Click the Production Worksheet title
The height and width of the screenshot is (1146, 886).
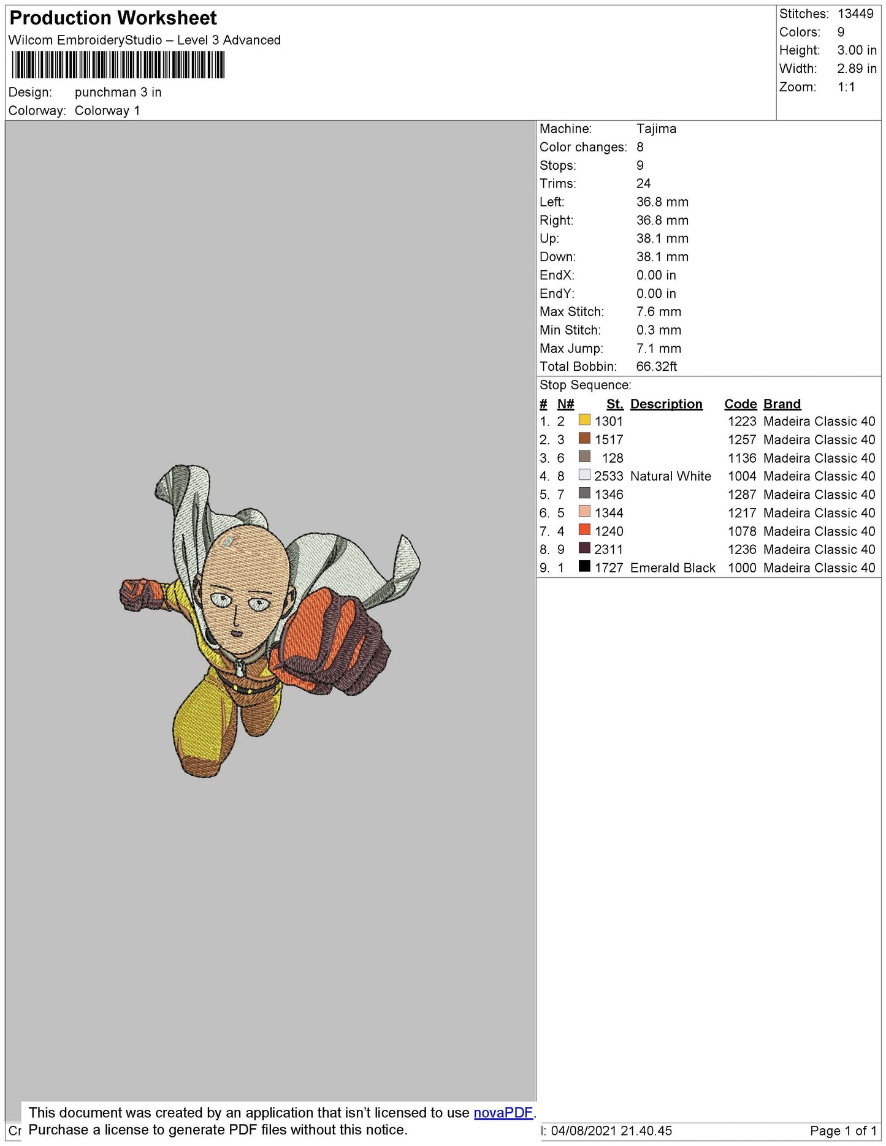[x=113, y=18]
